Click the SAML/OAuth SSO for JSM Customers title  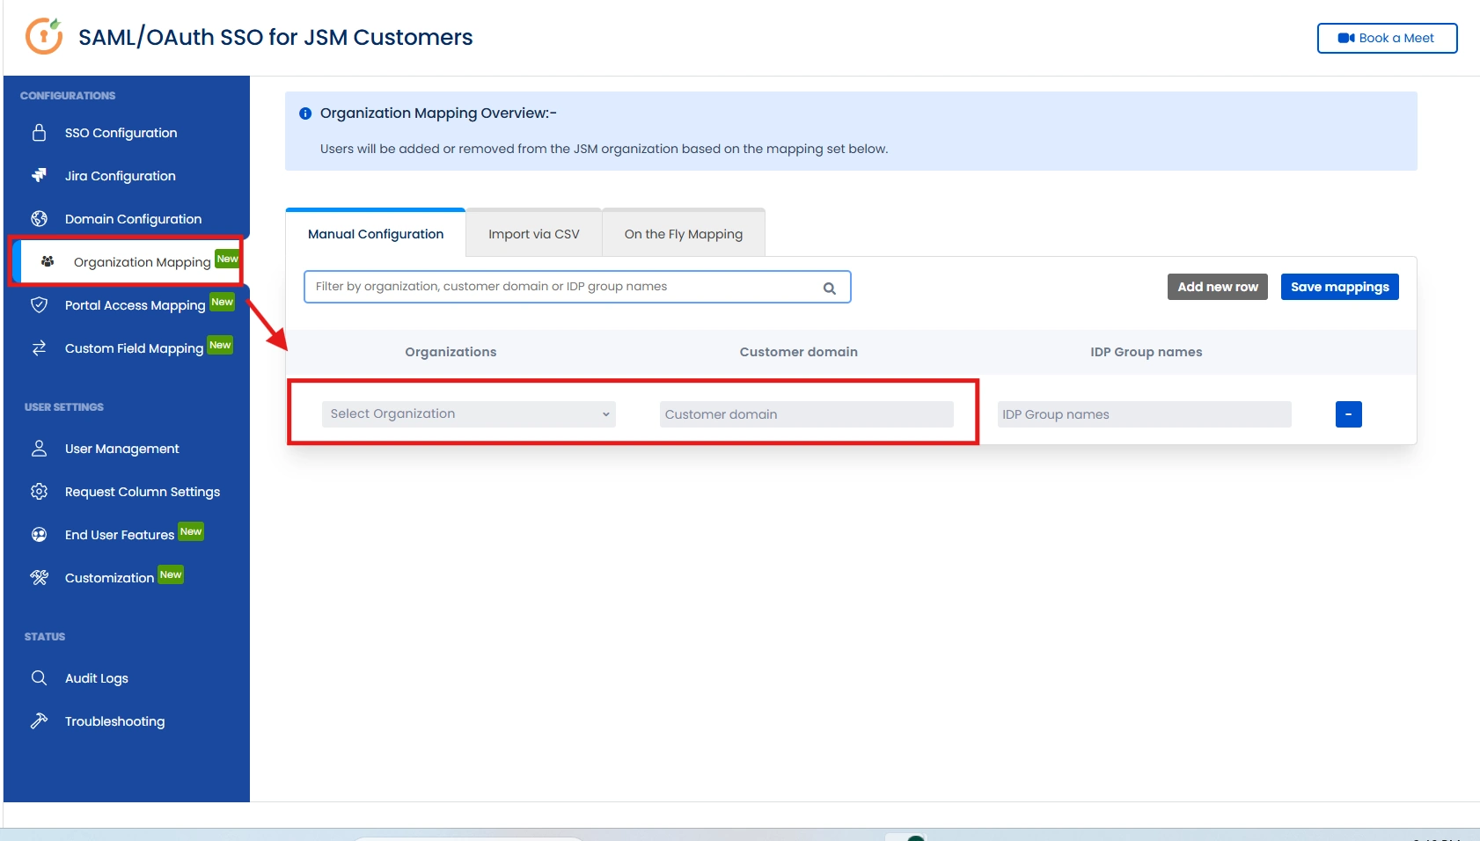tap(275, 37)
